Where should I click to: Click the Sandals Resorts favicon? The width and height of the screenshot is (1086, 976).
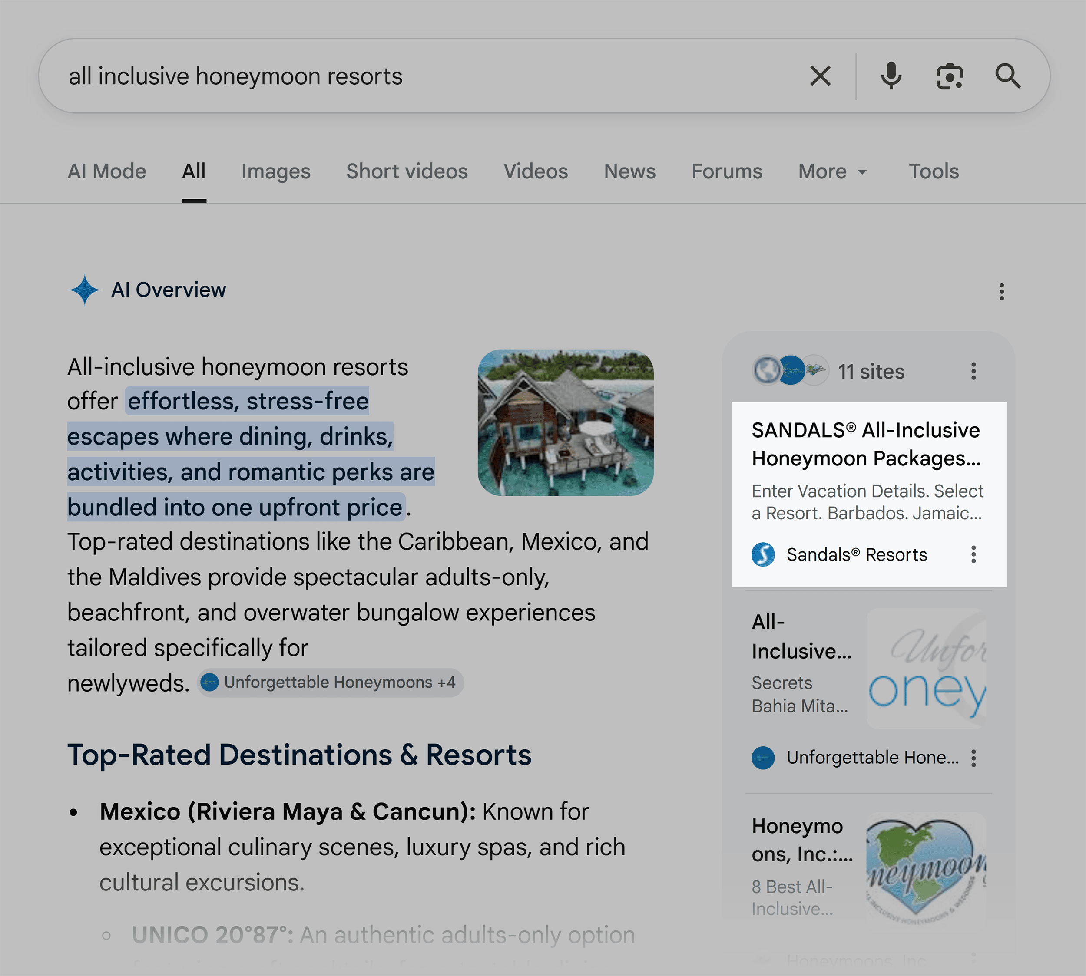[763, 554]
